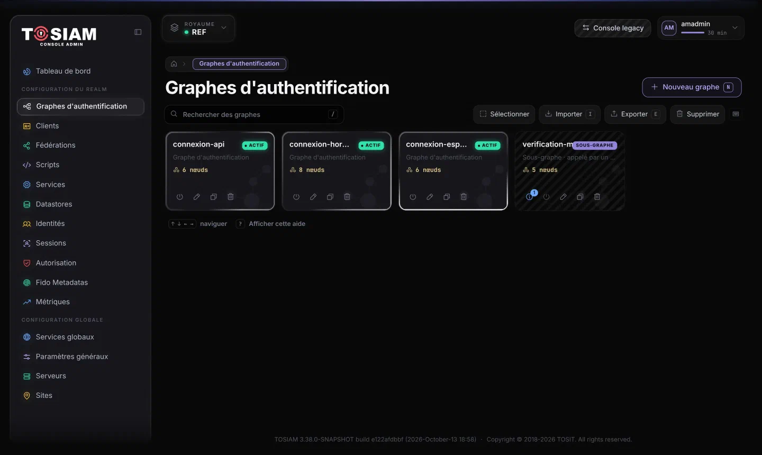Toggle activation of connexion-hor graph
The width and height of the screenshot is (762, 455).
(x=296, y=197)
